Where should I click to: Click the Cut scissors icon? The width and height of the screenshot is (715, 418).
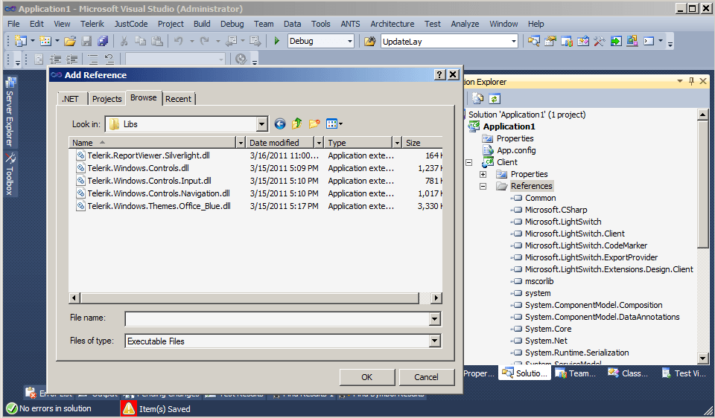(x=124, y=42)
